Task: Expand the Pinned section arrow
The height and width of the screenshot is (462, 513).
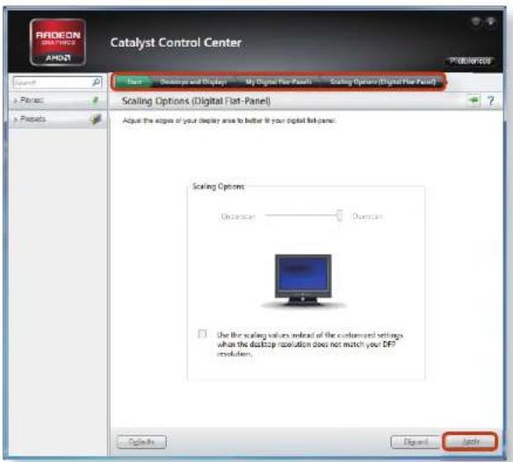Action: pyautogui.click(x=16, y=101)
